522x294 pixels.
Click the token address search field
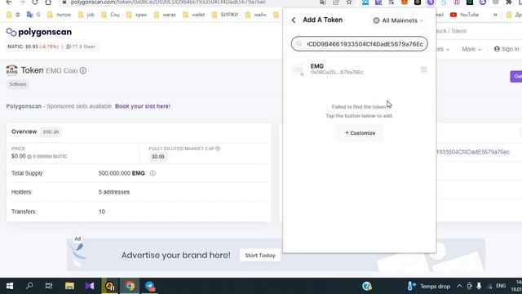359,44
